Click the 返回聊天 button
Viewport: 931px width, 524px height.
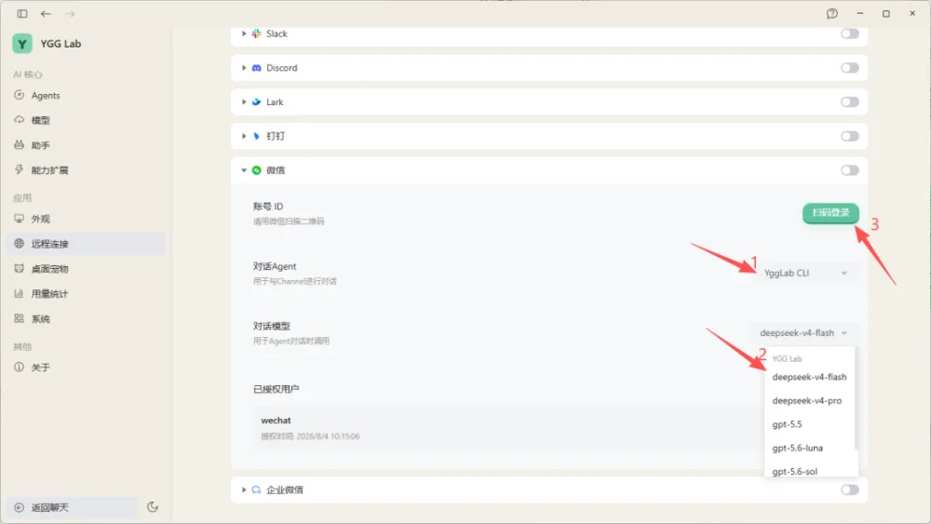73,507
